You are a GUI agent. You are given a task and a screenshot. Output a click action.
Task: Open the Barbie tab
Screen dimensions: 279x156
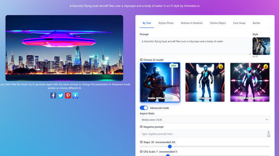click(256, 23)
